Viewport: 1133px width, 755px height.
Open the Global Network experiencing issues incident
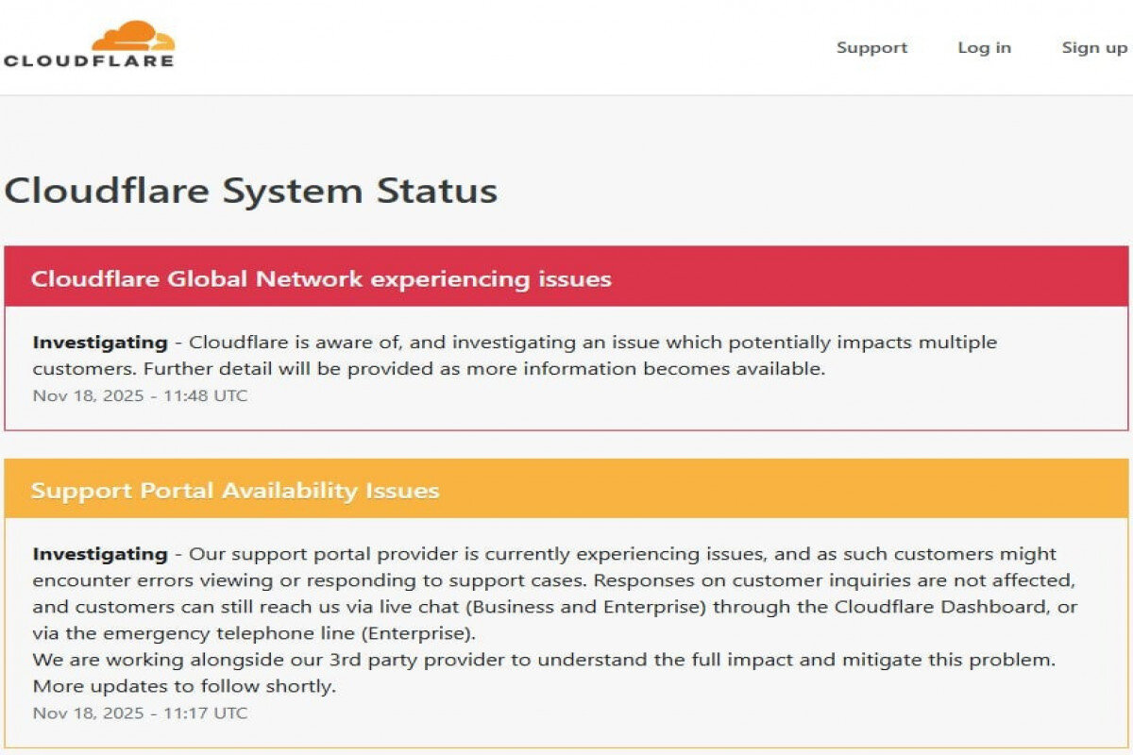[321, 279]
